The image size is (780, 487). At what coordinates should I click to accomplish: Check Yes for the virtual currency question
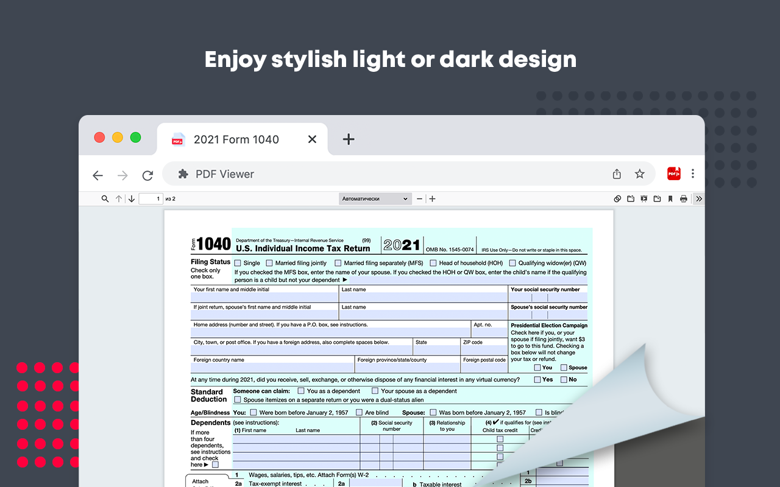537,379
